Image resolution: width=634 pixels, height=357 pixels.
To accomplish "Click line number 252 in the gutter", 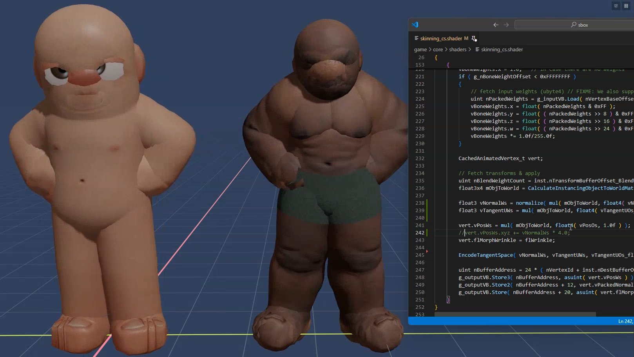I will click(420, 307).
